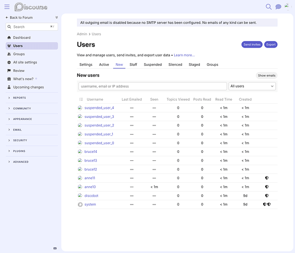Sort the table by Created column

[245, 99]
